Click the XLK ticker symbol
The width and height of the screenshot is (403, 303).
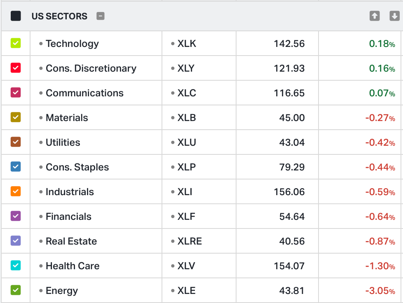187,44
